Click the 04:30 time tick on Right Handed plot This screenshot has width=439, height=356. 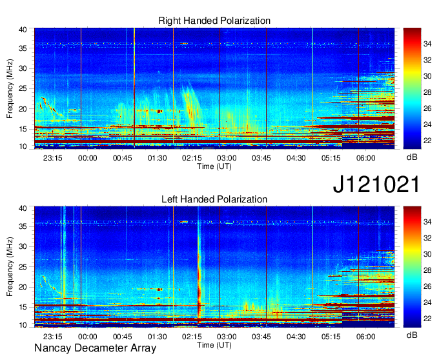click(296, 158)
